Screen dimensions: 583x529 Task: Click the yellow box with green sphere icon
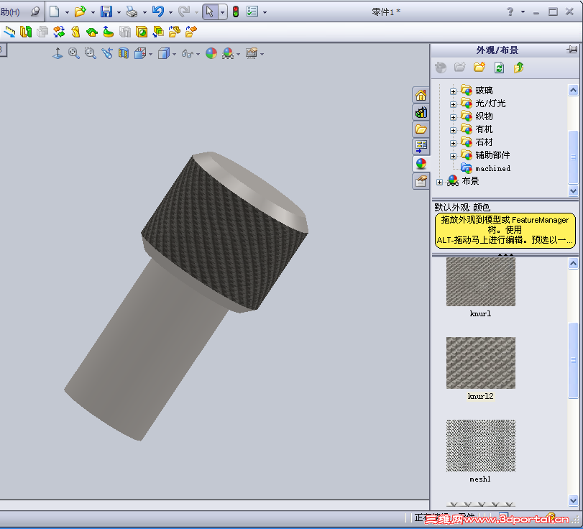(x=142, y=32)
